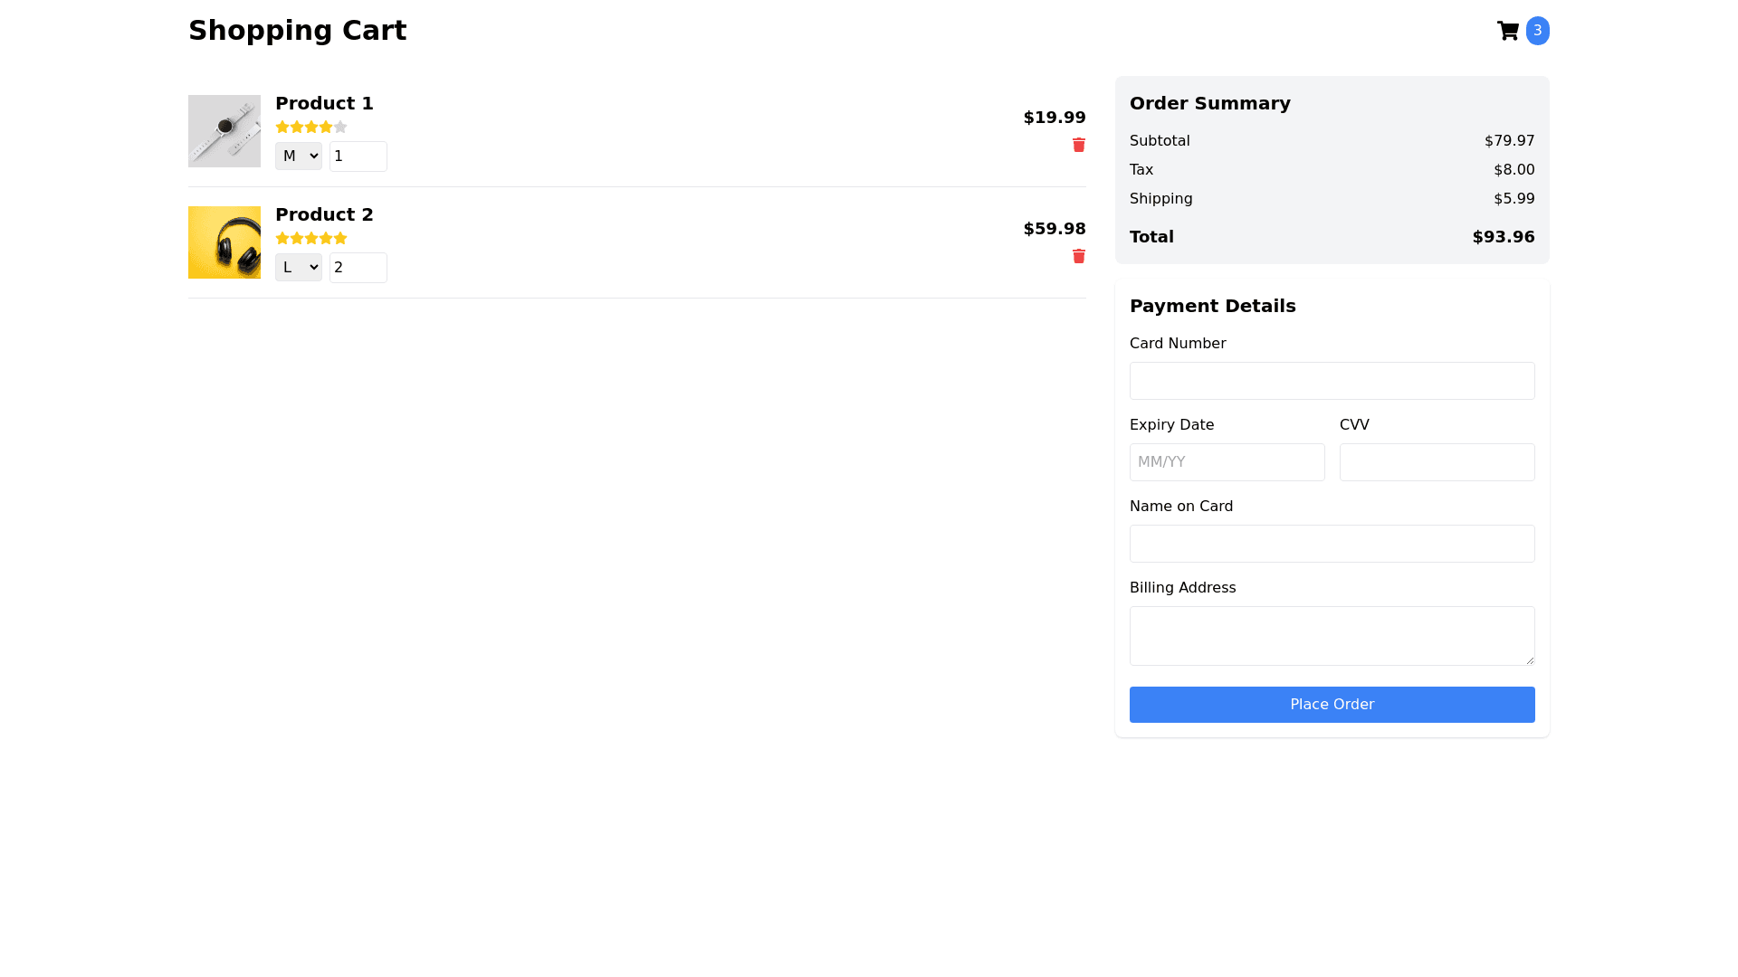Delete Product 1 with trash icon

point(1078,146)
